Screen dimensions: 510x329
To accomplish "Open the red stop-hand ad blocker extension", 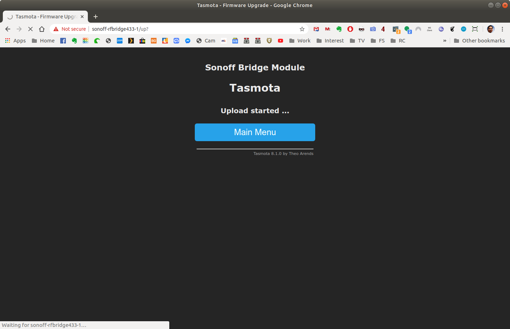I will click(350, 29).
